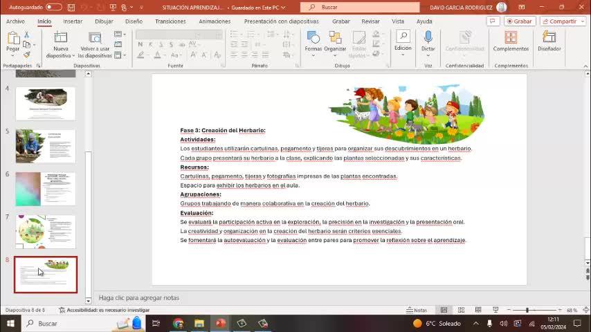Click the ribbon display options icon

click(522, 7)
